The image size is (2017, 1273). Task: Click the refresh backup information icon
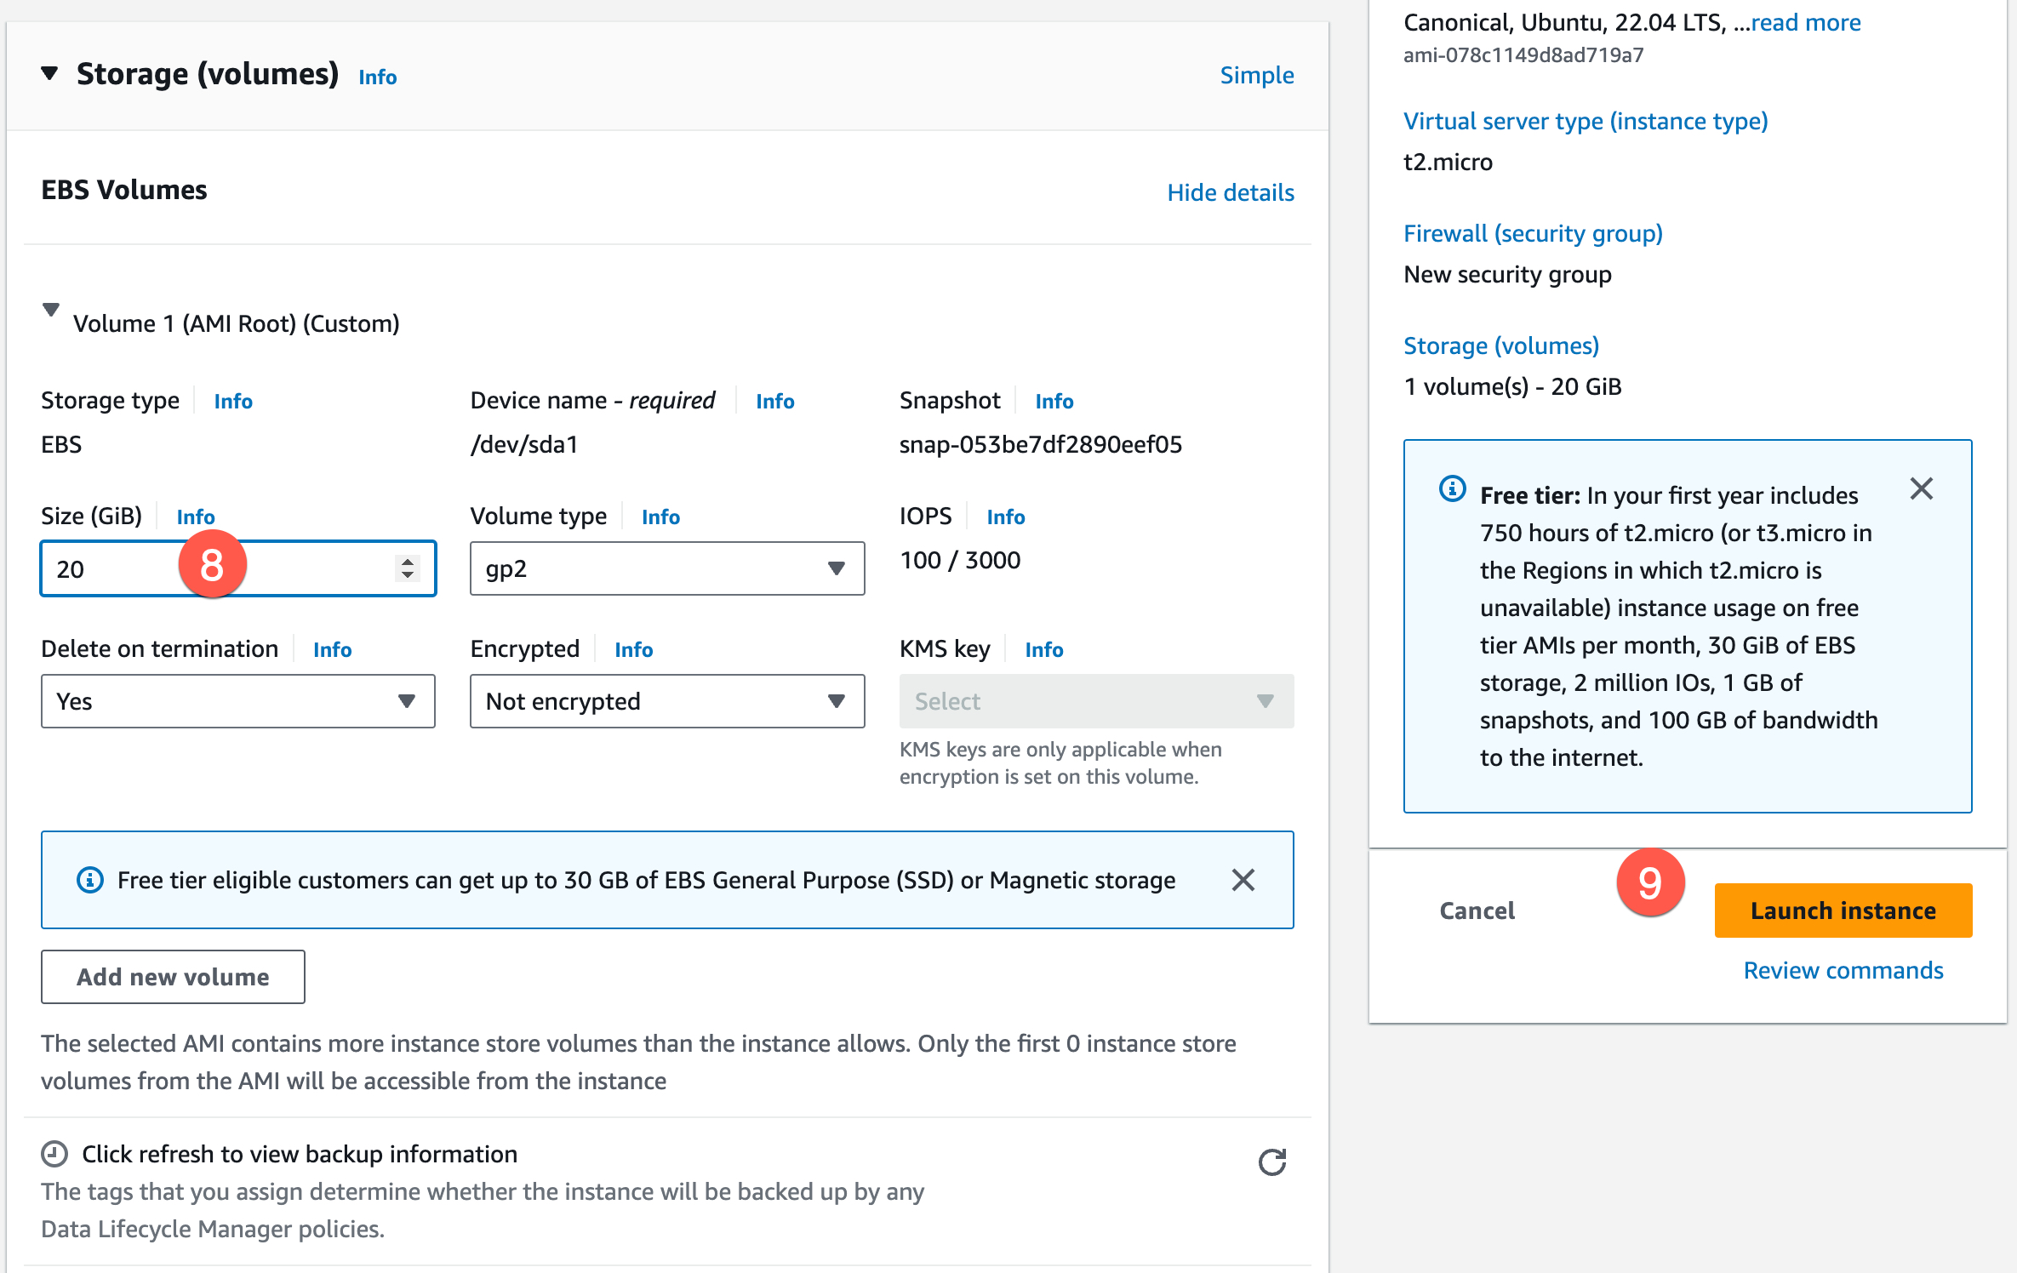(1271, 1162)
